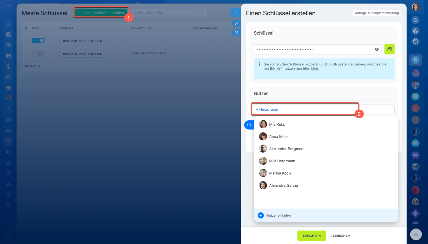Click the Basic report on deals text
This screenshot has width=428, height=244.
[x=149, y=53]
